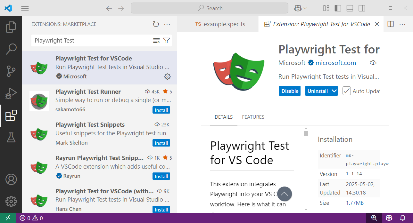Open the filter extensions dropdown
Screen dimensions: 413x223
click(166, 40)
